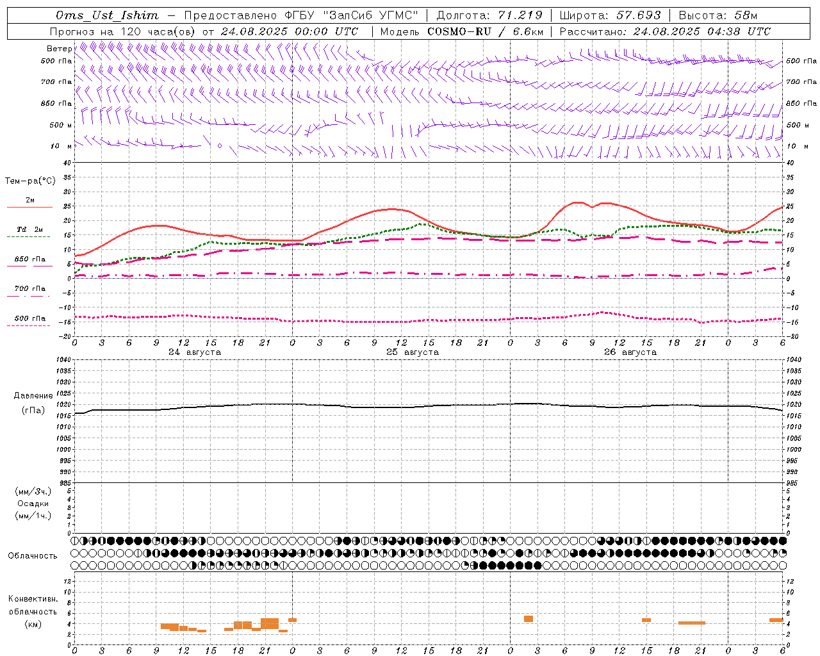This screenshot has width=820, height=656.
Task: Click the orange convective bar spanning 19–21h on 26 августа
Action: tap(692, 623)
